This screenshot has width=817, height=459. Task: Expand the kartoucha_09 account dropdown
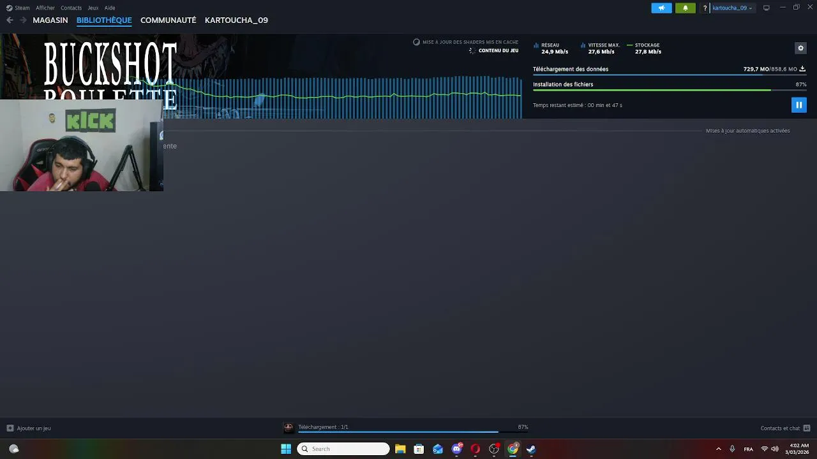point(732,8)
